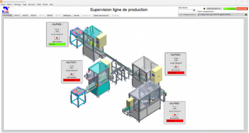249x133 pixels.
Task: Click the Accès IHM button for MLP315
Action: click(x=72, y=67)
